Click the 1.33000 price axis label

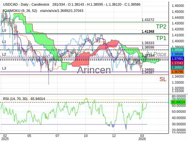click(178, 82)
